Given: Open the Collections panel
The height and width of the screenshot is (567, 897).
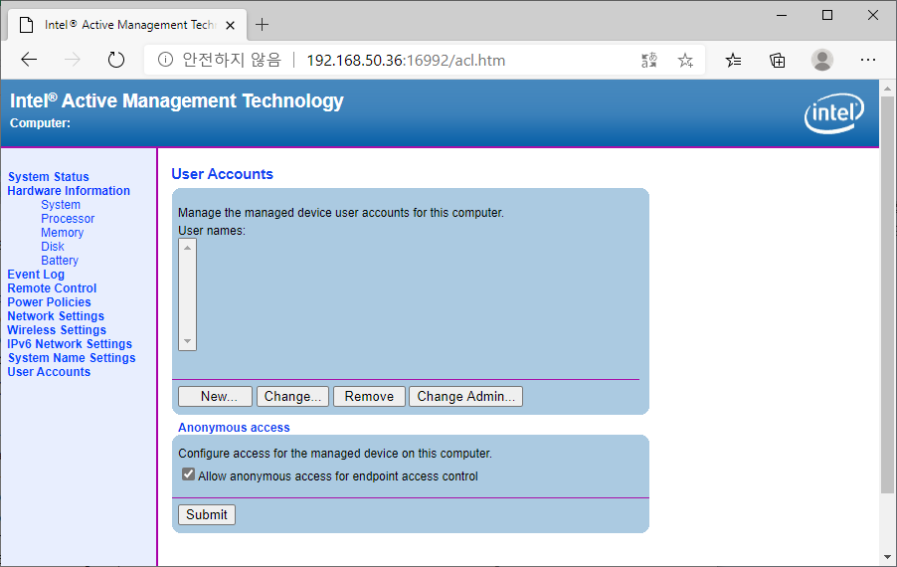Looking at the screenshot, I should pyautogui.click(x=778, y=60).
